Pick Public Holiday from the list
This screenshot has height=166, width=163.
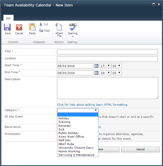click(68, 133)
